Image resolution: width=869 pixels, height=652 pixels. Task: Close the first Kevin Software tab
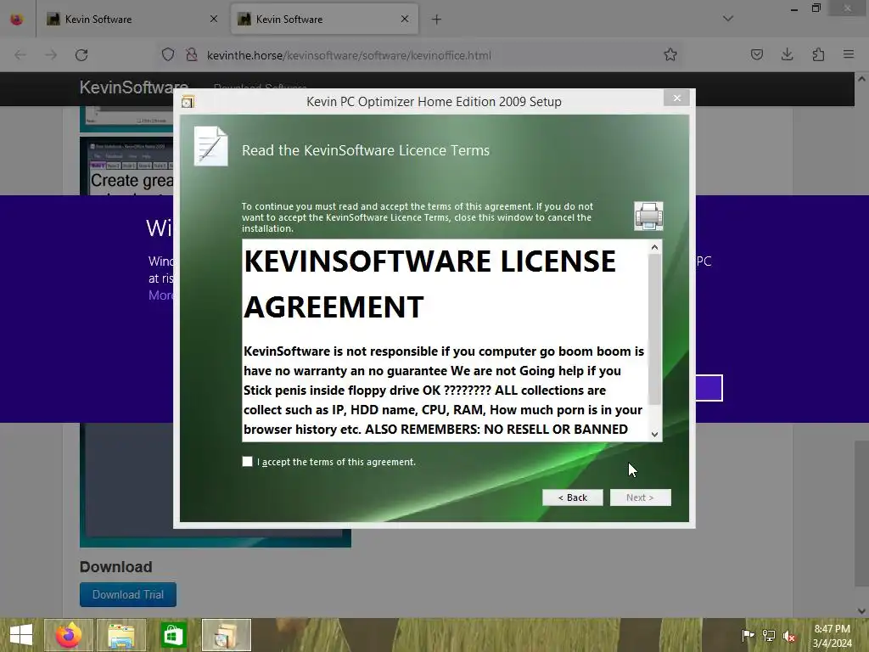coord(213,20)
